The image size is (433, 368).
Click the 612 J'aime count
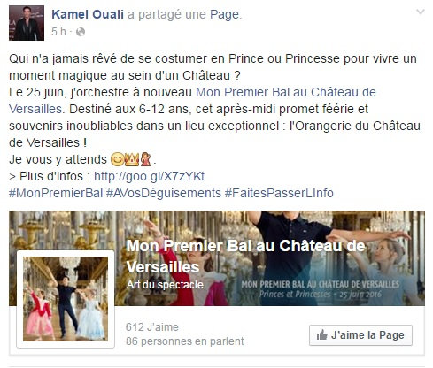(x=152, y=327)
